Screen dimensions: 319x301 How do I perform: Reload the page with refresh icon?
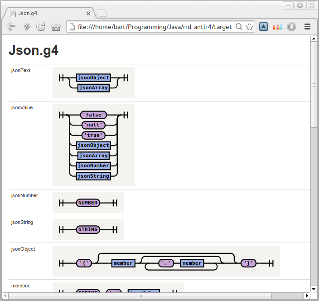tap(41, 26)
